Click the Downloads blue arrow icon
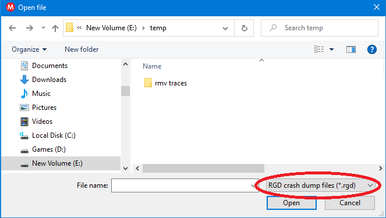This screenshot has width=386, height=218. pyautogui.click(x=24, y=80)
